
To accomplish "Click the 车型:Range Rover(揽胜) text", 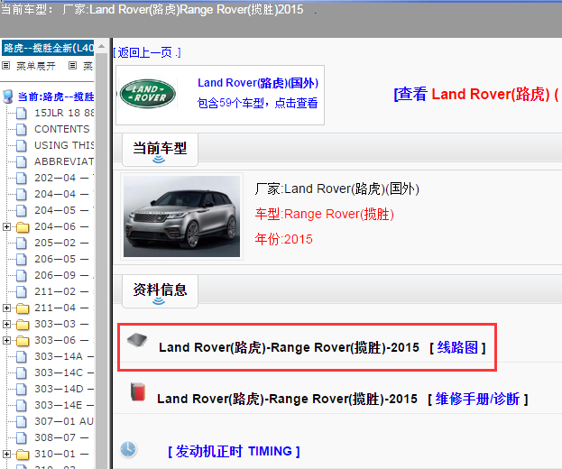I will point(325,215).
